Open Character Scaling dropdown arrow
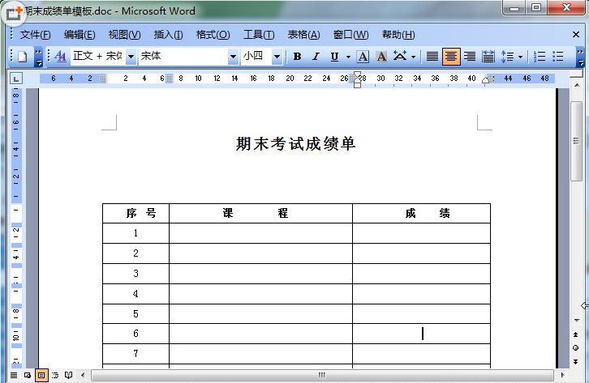589x383 pixels. tap(413, 57)
